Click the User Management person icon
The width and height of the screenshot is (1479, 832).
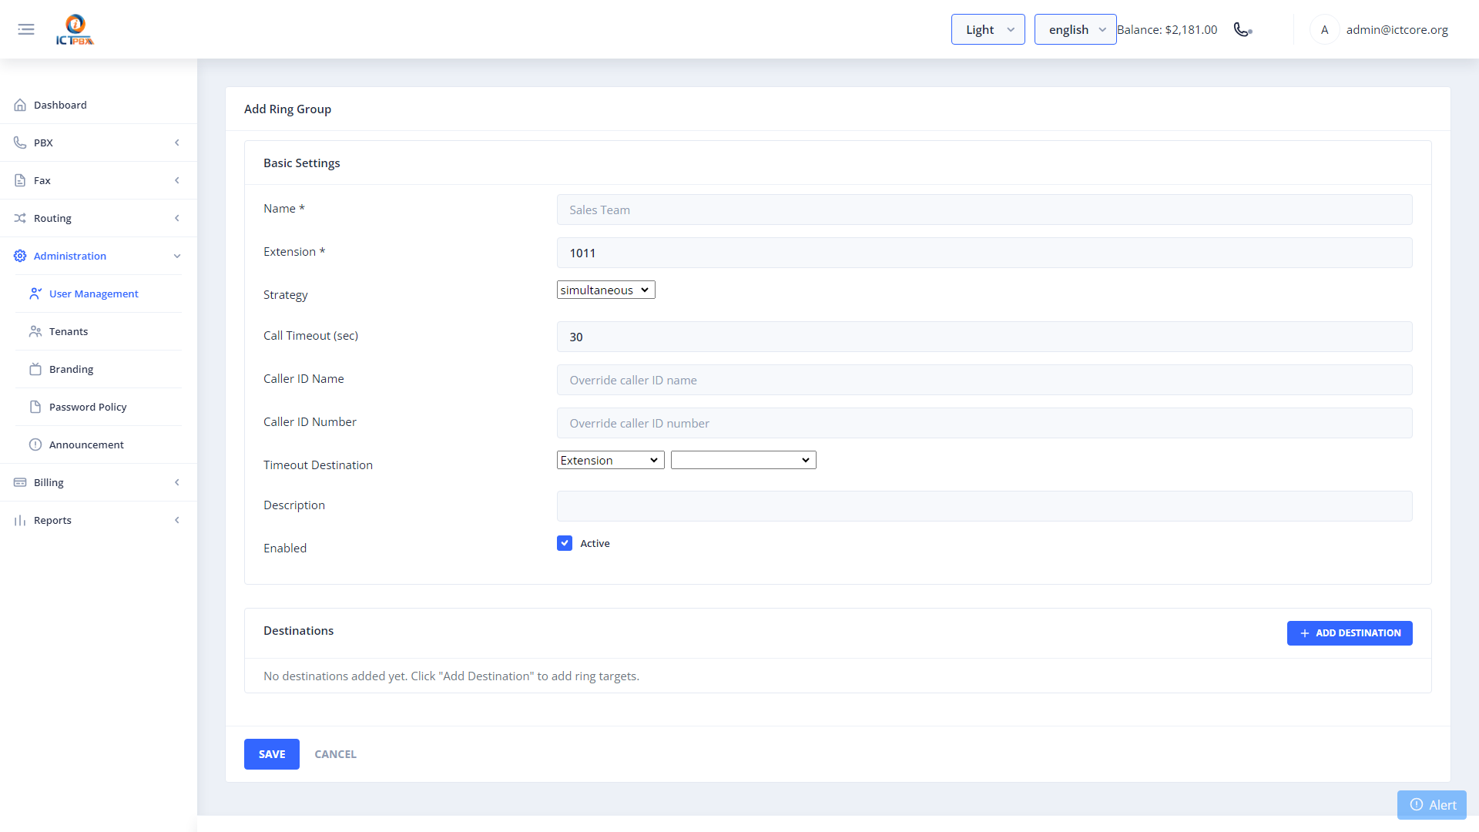point(35,294)
